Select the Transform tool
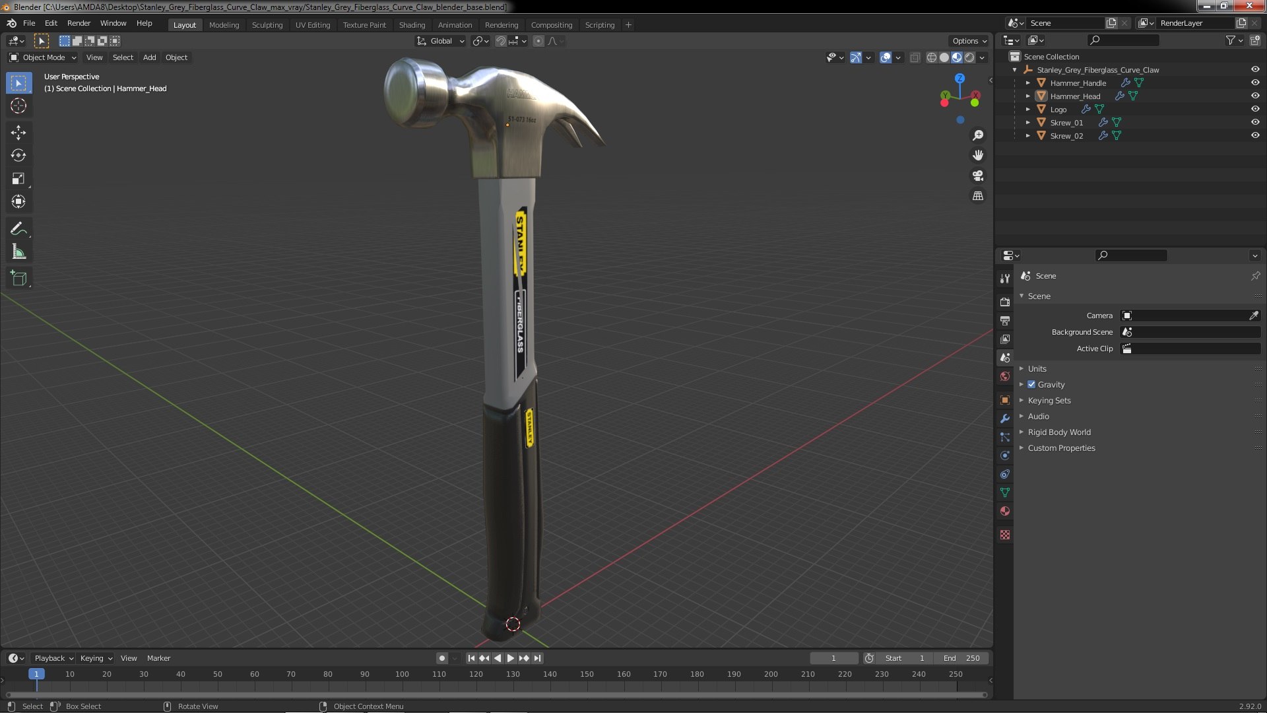The image size is (1267, 713). (x=18, y=202)
